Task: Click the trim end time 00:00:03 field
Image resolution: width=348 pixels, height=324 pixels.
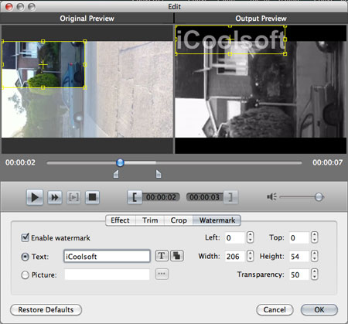Action: tap(205, 197)
